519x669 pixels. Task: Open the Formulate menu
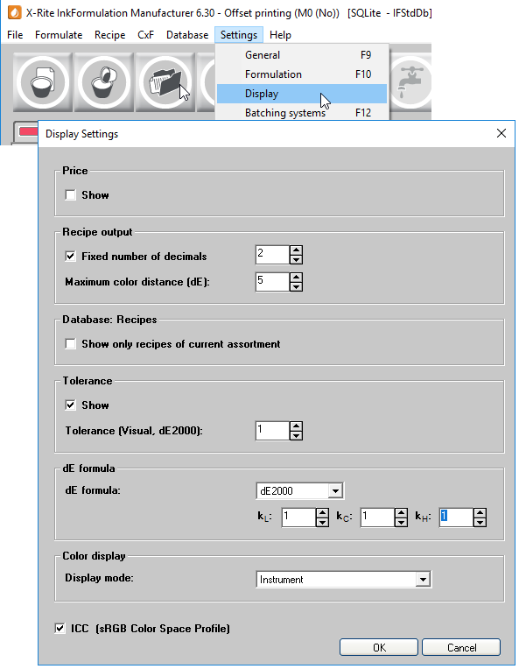click(59, 35)
